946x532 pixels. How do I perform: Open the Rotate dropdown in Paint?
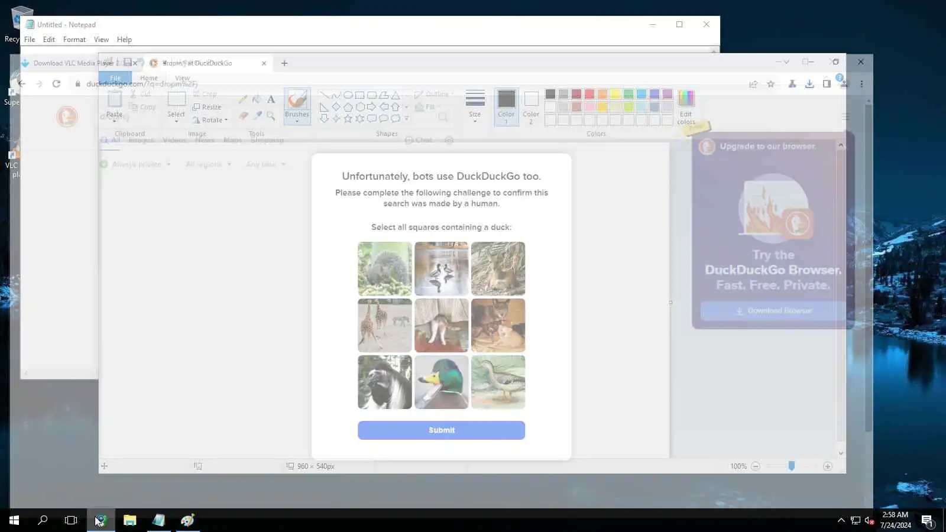pyautogui.click(x=210, y=120)
